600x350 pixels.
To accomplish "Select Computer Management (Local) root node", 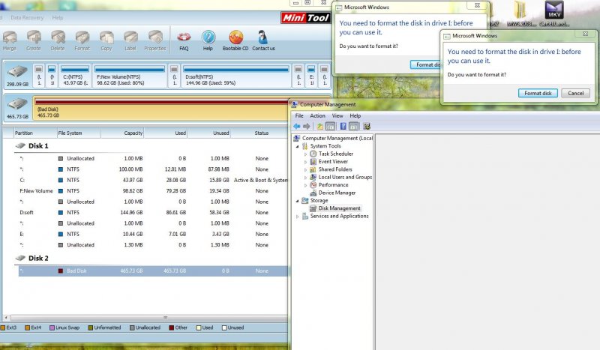I will coord(337,138).
